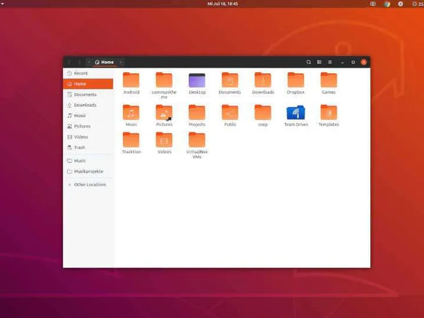Go to Downloads in the sidebar
The width and height of the screenshot is (424, 318).
coord(88,105)
